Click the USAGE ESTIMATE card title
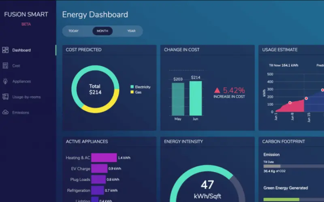 click(280, 50)
